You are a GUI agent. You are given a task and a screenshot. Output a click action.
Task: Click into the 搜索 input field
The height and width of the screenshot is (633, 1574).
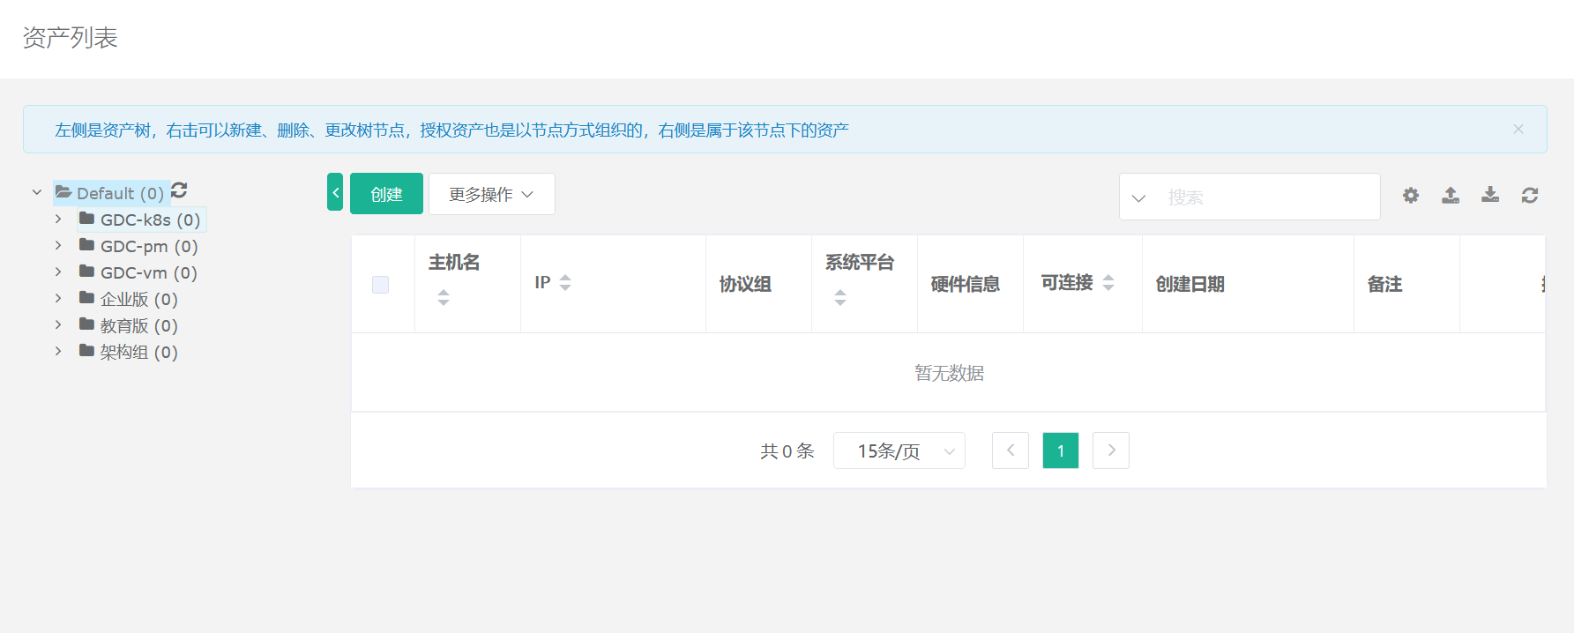click(1268, 197)
